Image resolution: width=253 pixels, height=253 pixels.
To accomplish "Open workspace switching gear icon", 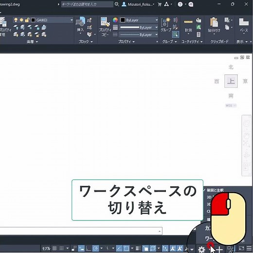I will [x=201, y=249].
